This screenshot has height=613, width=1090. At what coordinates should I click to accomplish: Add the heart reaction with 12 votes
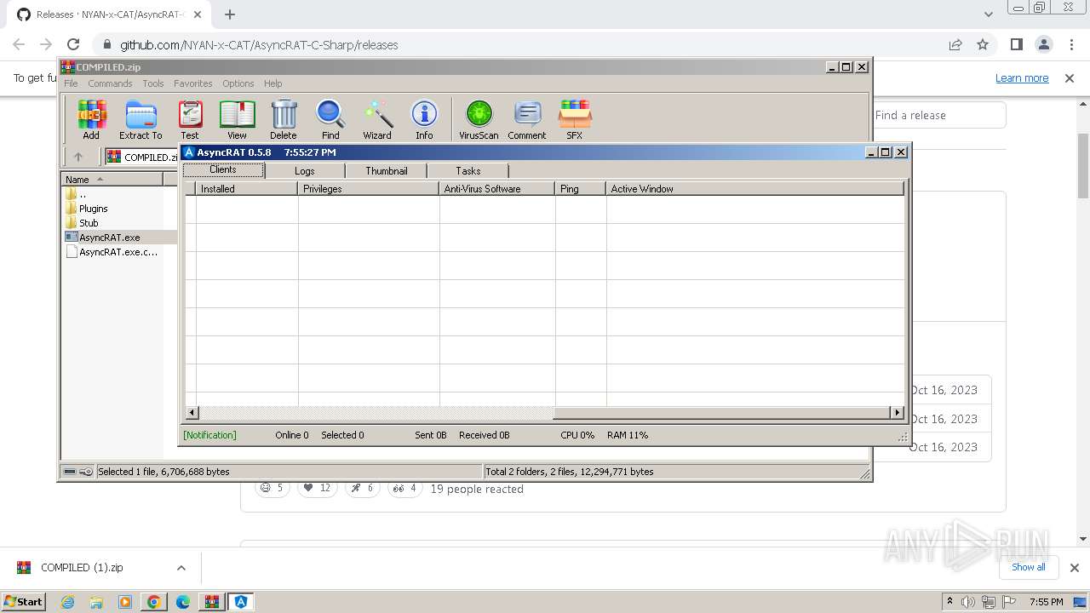tap(318, 488)
